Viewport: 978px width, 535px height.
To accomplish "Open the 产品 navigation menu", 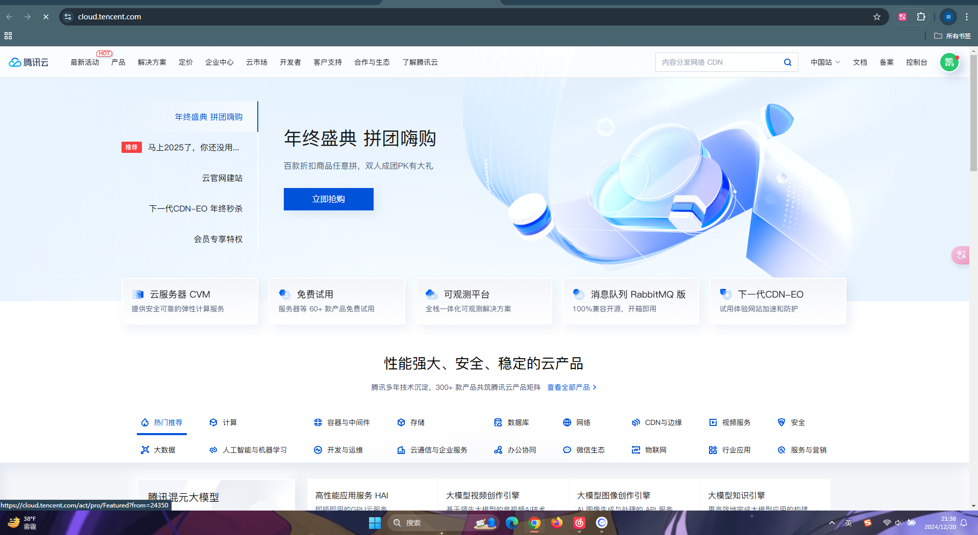I will coord(118,62).
